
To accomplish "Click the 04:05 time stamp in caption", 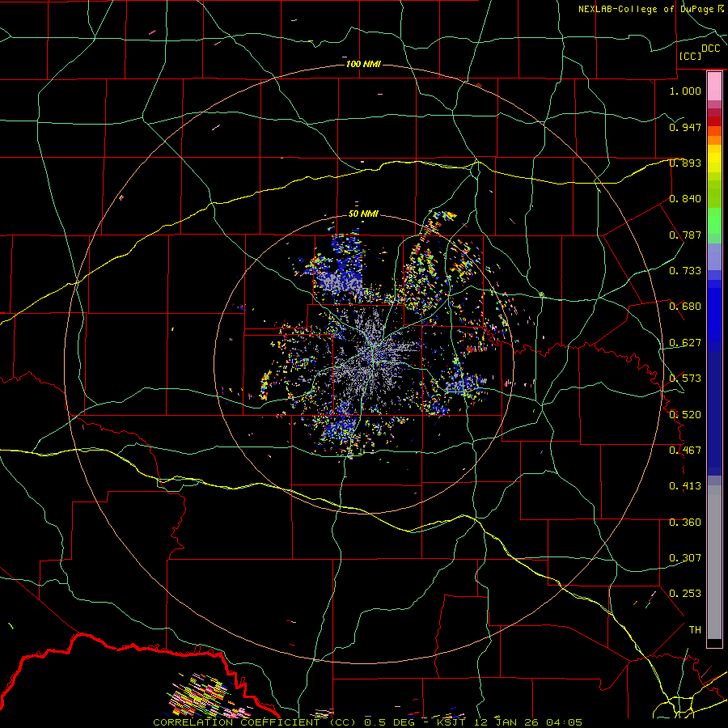I will coord(564,722).
